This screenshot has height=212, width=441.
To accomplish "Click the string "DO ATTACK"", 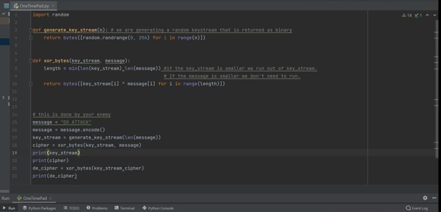I will [x=76, y=122].
